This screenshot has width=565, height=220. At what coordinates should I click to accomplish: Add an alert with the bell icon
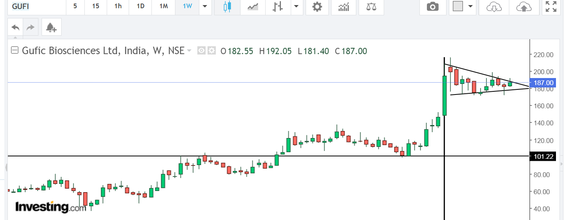point(51,27)
